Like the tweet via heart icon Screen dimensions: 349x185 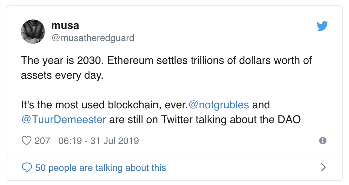coord(26,141)
